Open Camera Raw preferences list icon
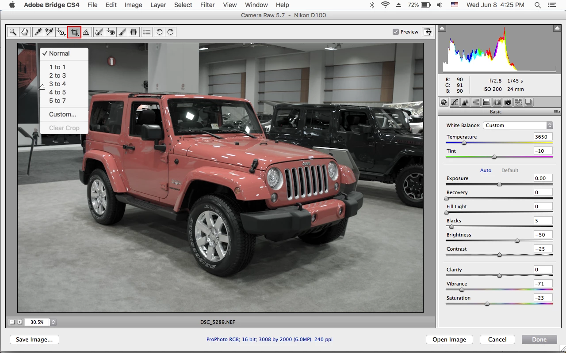This screenshot has width=566, height=353. [x=147, y=32]
